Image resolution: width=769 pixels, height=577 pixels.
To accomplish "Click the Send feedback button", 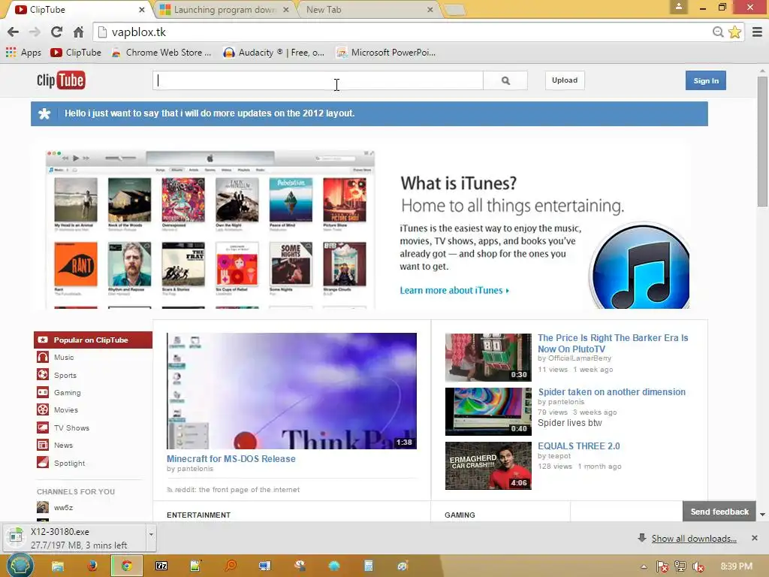I will coord(719,512).
